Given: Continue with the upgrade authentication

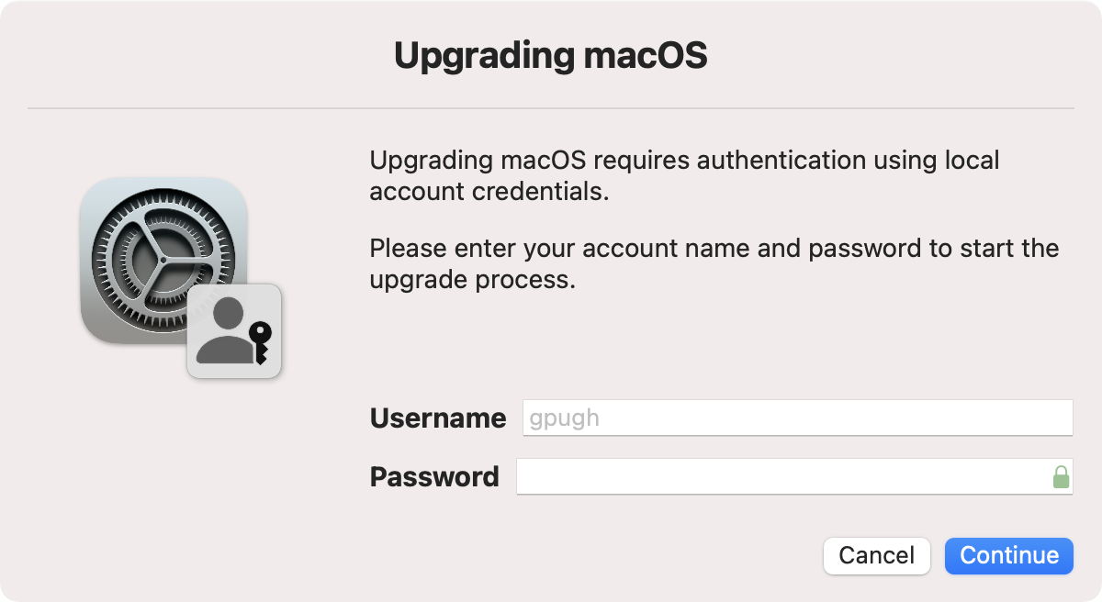Looking at the screenshot, I should [1009, 556].
